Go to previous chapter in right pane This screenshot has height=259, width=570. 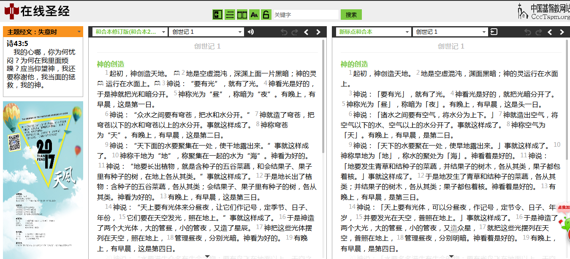click(x=550, y=32)
